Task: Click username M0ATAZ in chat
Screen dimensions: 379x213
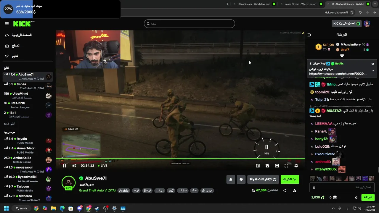Action: pyautogui.click(x=334, y=111)
